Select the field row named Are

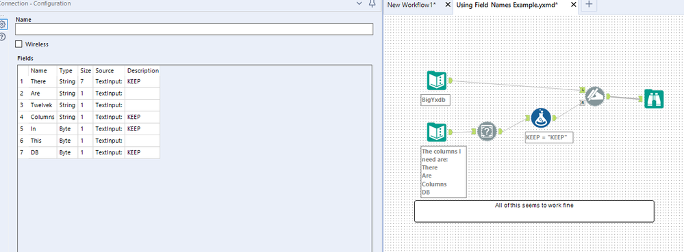coord(89,93)
